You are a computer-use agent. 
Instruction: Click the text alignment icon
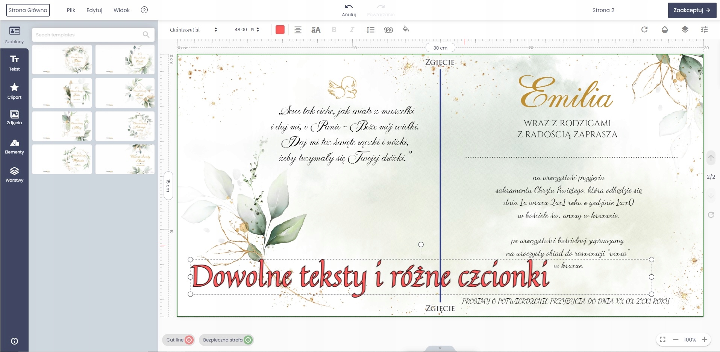(298, 30)
